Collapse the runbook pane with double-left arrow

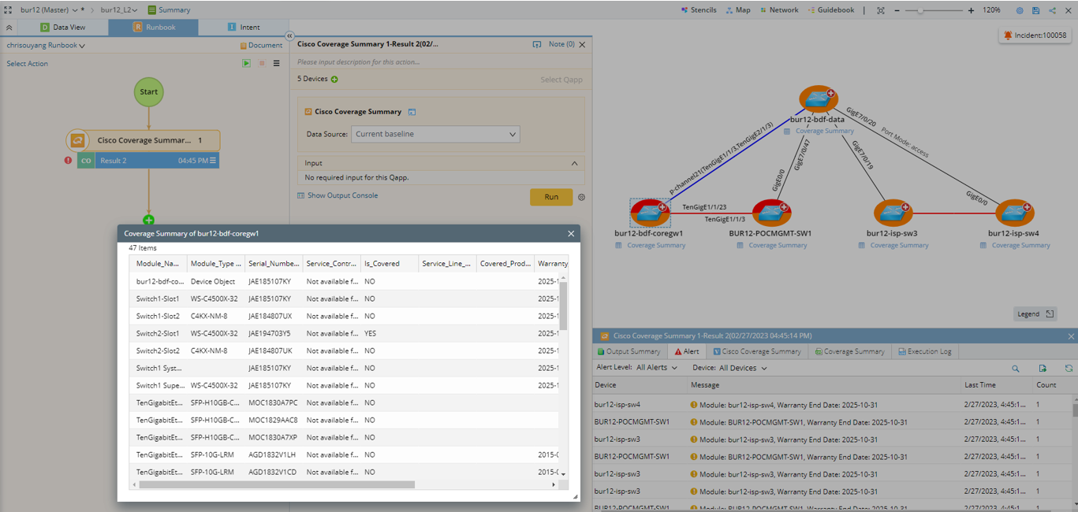pyautogui.click(x=289, y=35)
